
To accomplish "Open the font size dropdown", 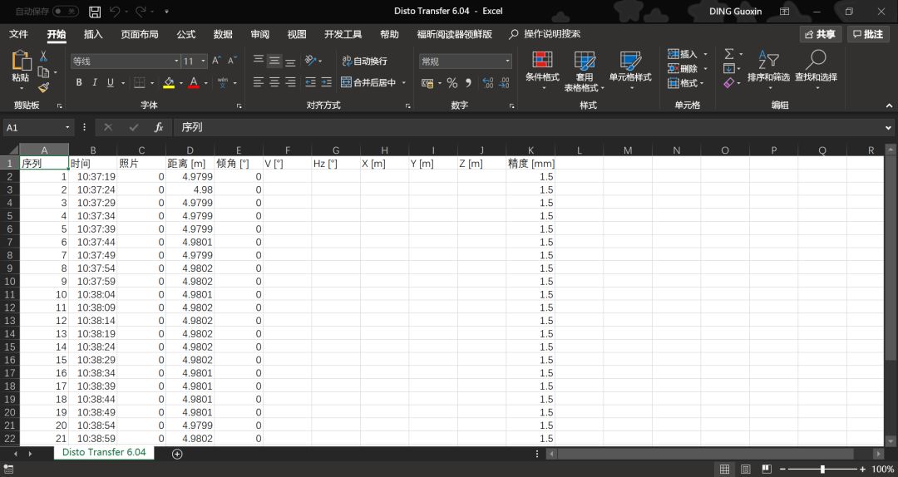I will [203, 61].
